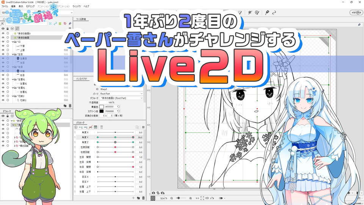364x205 pixels.
Task: Click the 1:1 zoom reset button
Action: coord(197,198)
